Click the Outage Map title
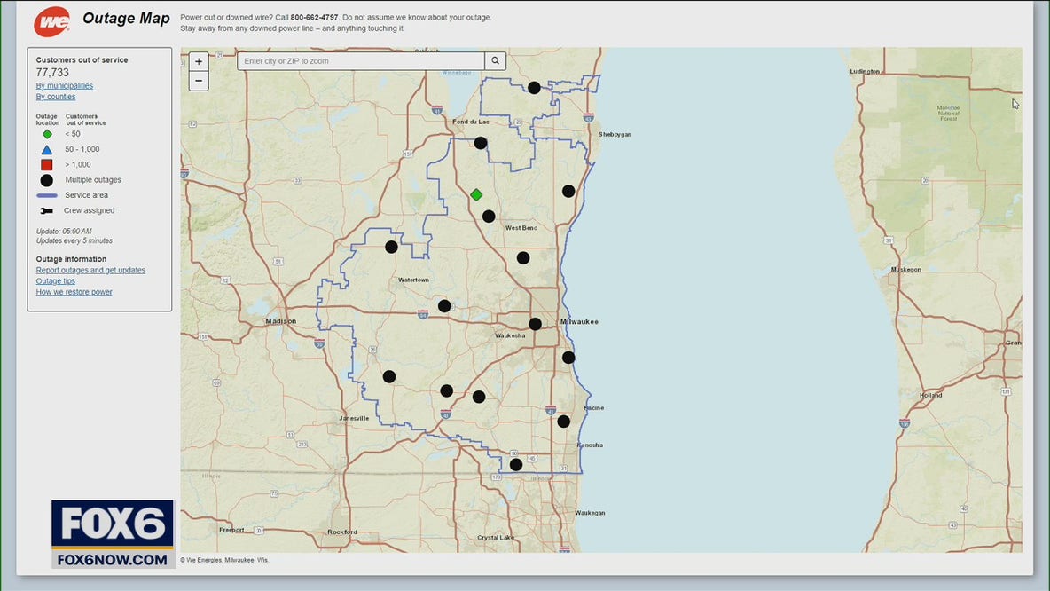This screenshot has width=1050, height=591. point(126,18)
